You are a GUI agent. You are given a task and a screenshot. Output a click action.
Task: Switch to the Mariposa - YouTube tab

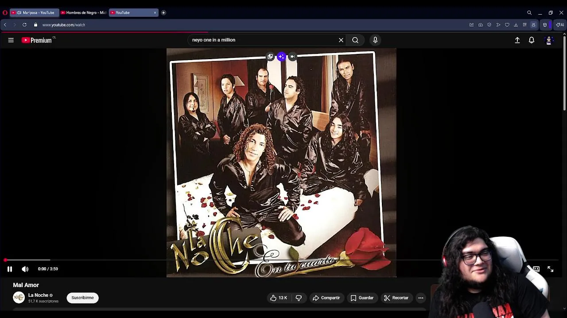(x=35, y=13)
